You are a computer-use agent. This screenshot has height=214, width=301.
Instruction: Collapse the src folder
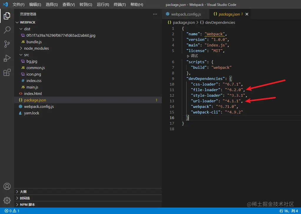(x=21, y=55)
